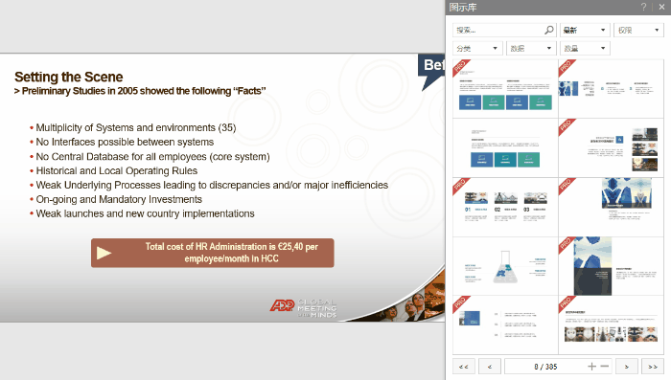Open help for the 图示库 panel

pos(643,7)
